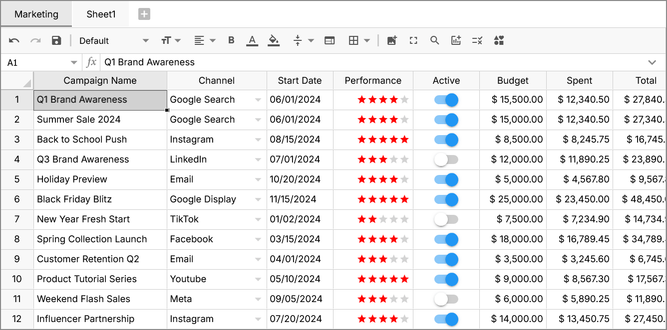The height and width of the screenshot is (330, 667).
Task: Click the vertical alignment icon
Action: coord(298,41)
